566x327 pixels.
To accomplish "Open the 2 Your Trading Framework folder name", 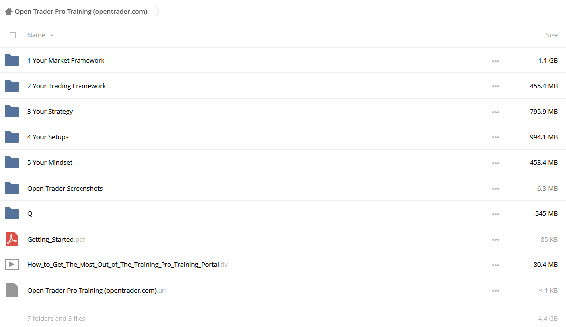I will tap(67, 86).
